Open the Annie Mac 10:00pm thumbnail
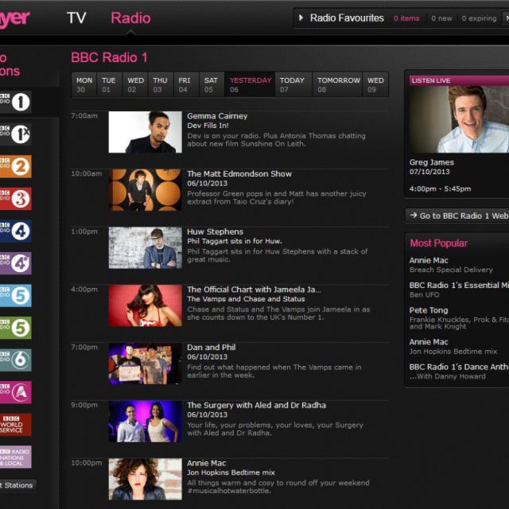This screenshot has height=509, width=509. click(x=145, y=479)
